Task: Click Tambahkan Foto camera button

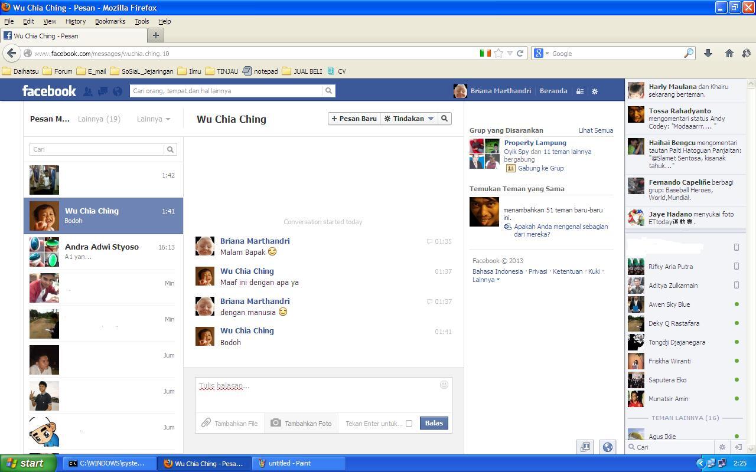Action: coord(301,423)
